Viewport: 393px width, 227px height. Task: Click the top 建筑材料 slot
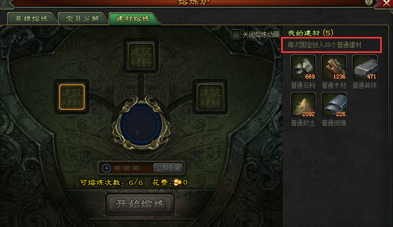141,56
